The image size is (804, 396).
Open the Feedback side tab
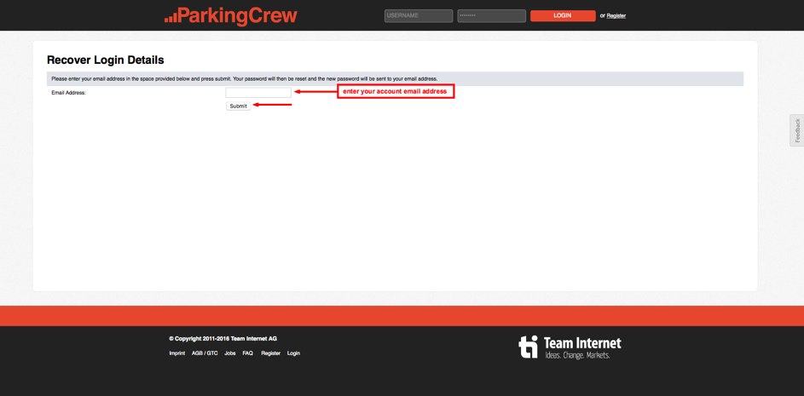[797, 130]
